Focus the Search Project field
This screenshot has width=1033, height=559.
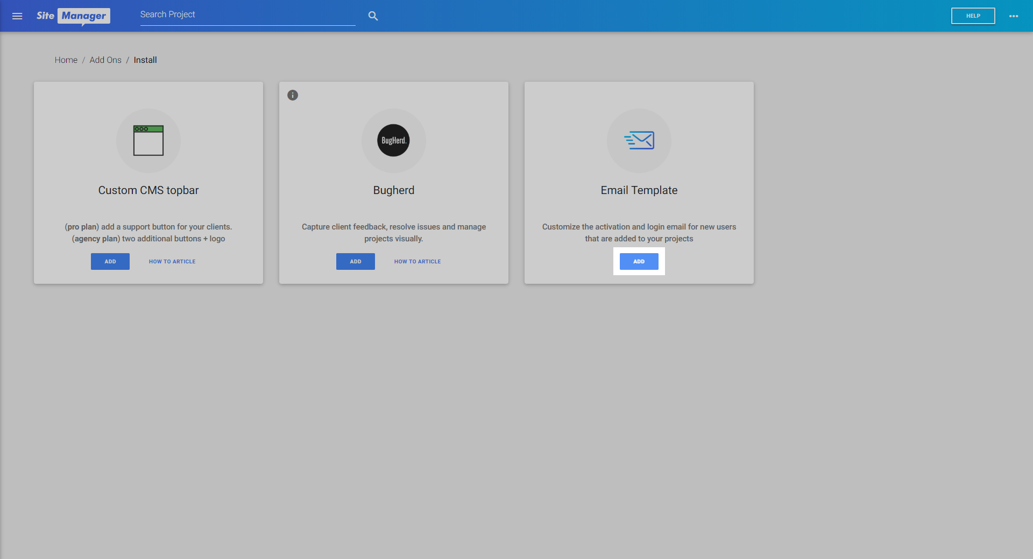coord(247,15)
